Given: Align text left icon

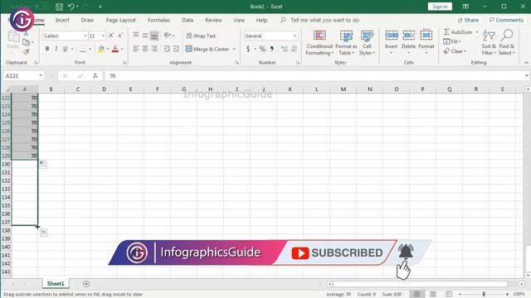Looking at the screenshot, I should click(x=136, y=49).
